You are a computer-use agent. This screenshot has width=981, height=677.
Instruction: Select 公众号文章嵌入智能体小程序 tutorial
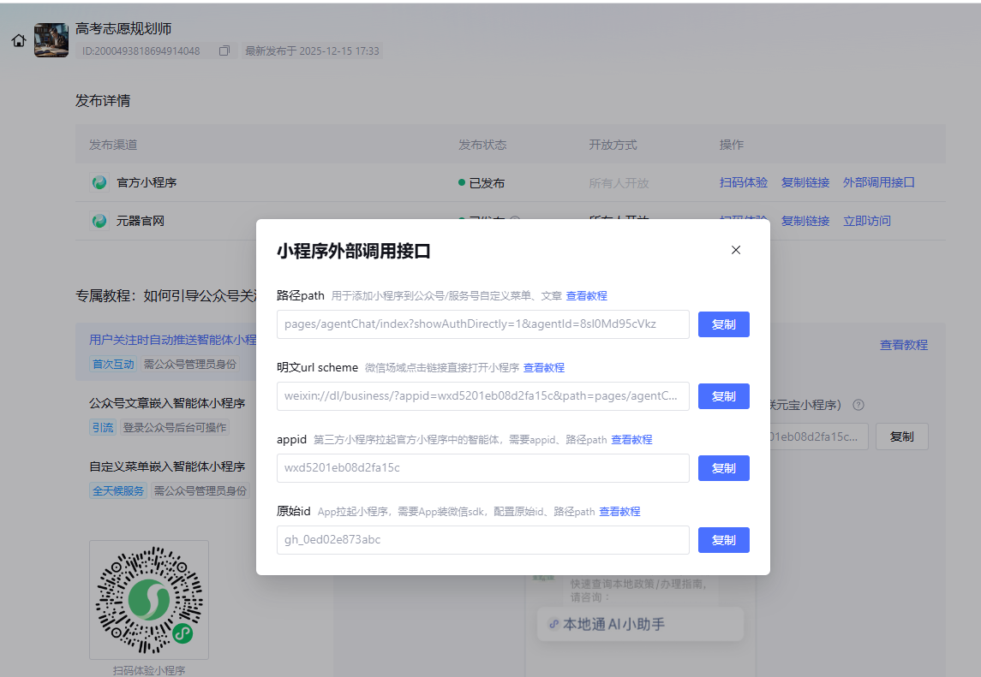[167, 403]
